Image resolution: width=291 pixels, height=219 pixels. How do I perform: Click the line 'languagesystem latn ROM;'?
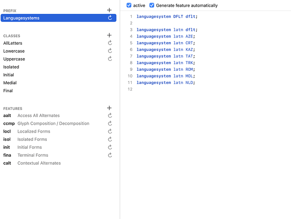tap(166, 69)
